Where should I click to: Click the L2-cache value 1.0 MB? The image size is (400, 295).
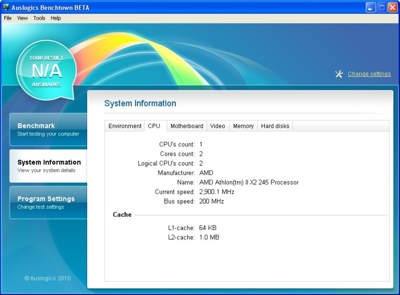tap(209, 237)
